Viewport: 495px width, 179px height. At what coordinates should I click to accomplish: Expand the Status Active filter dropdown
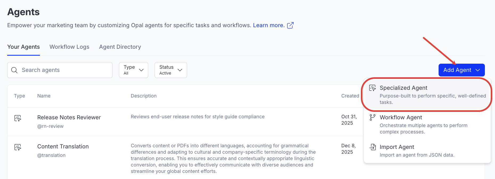pos(171,70)
